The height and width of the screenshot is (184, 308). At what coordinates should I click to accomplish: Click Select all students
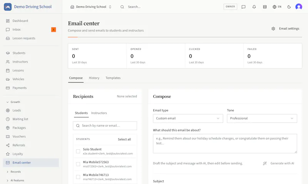[x=124, y=139]
